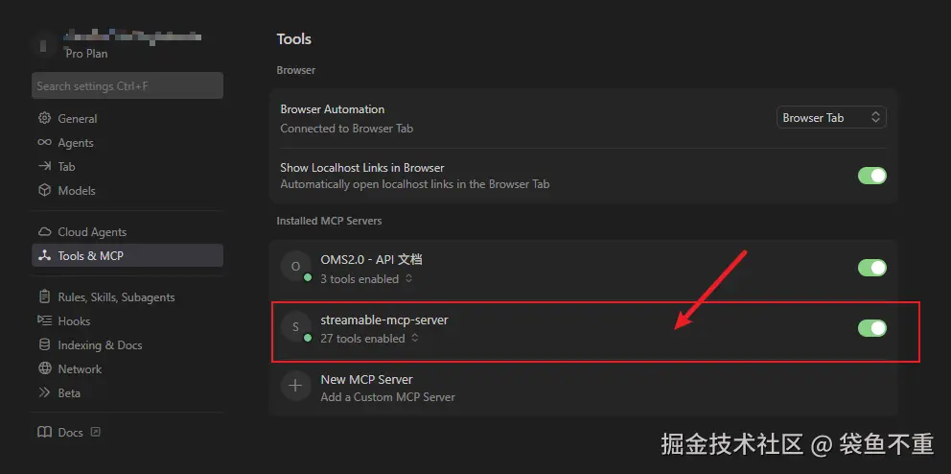Screen dimensions: 951x474
Task: Focus the Search settings field
Action: tap(128, 86)
